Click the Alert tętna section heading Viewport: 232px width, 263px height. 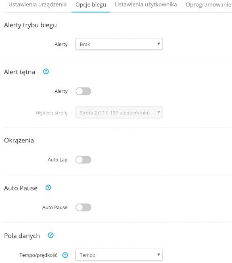[x=20, y=72]
